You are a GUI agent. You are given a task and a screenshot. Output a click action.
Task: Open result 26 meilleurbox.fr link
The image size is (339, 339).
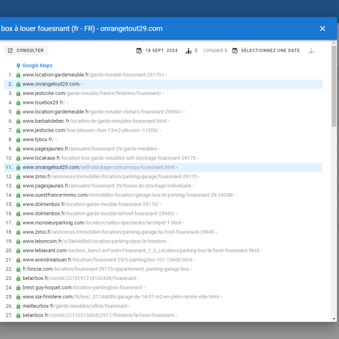(75, 306)
